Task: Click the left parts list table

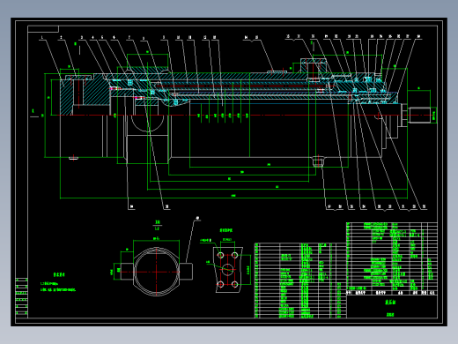Action: point(300,280)
